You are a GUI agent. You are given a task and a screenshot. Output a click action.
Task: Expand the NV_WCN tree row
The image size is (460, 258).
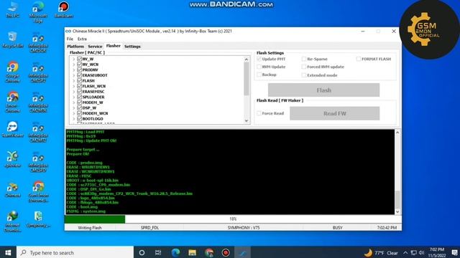tap(74, 64)
